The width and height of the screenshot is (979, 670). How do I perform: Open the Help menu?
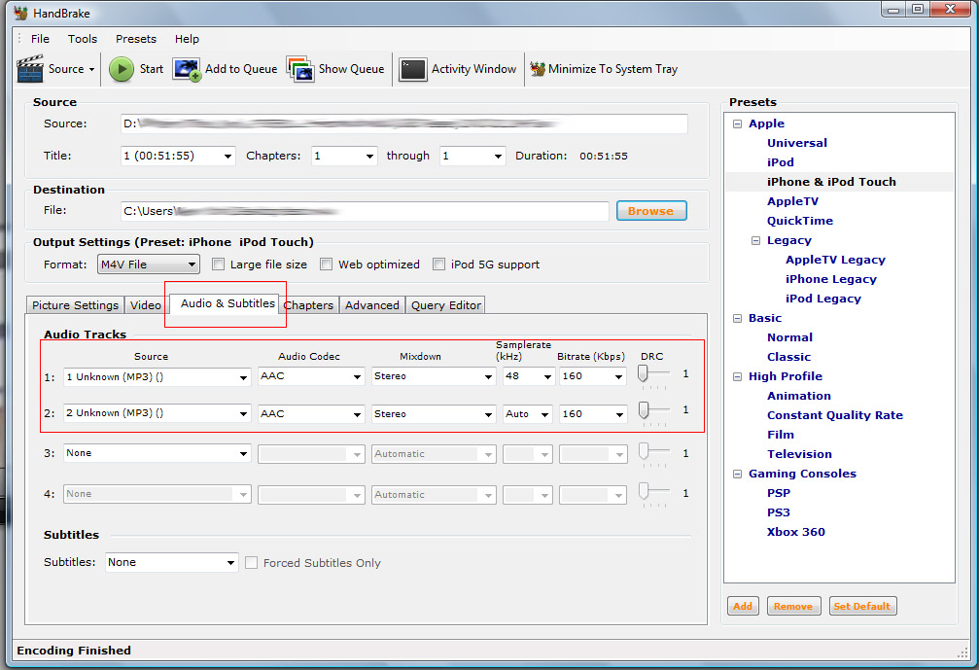point(187,39)
